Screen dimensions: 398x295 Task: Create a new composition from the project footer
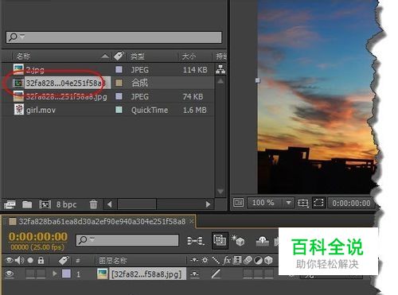pyautogui.click(x=45, y=204)
